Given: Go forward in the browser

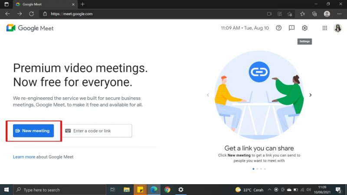Looking at the screenshot, I should pyautogui.click(x=20, y=14).
